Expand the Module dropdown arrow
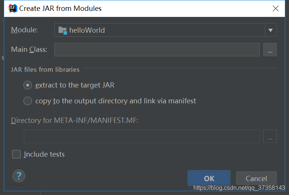The image size is (289, 195). click(271, 30)
